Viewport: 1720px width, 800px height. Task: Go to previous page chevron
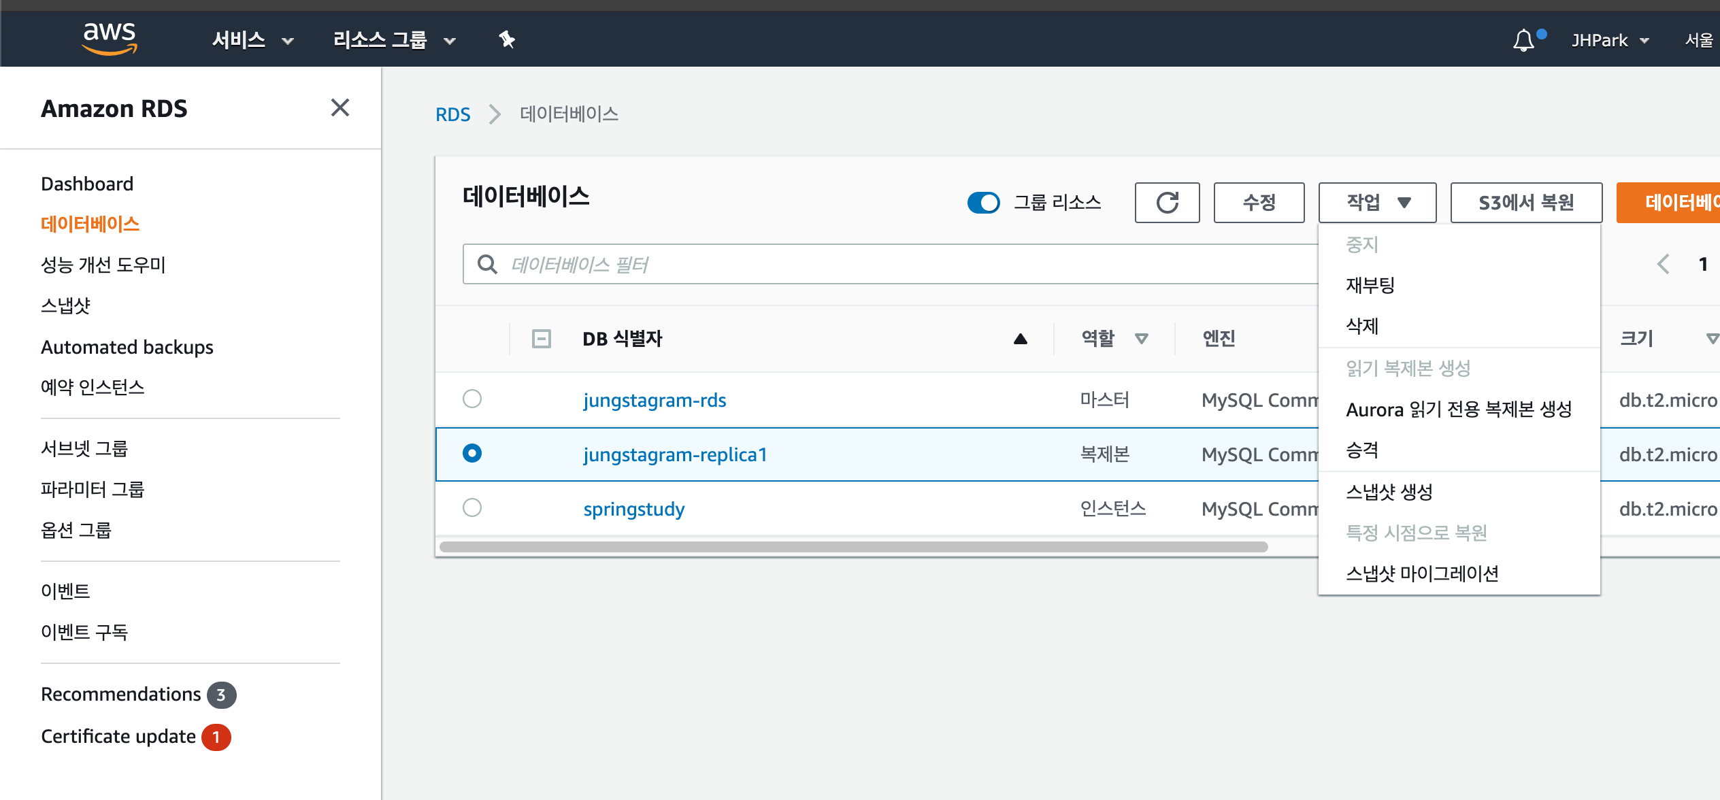pos(1663,264)
